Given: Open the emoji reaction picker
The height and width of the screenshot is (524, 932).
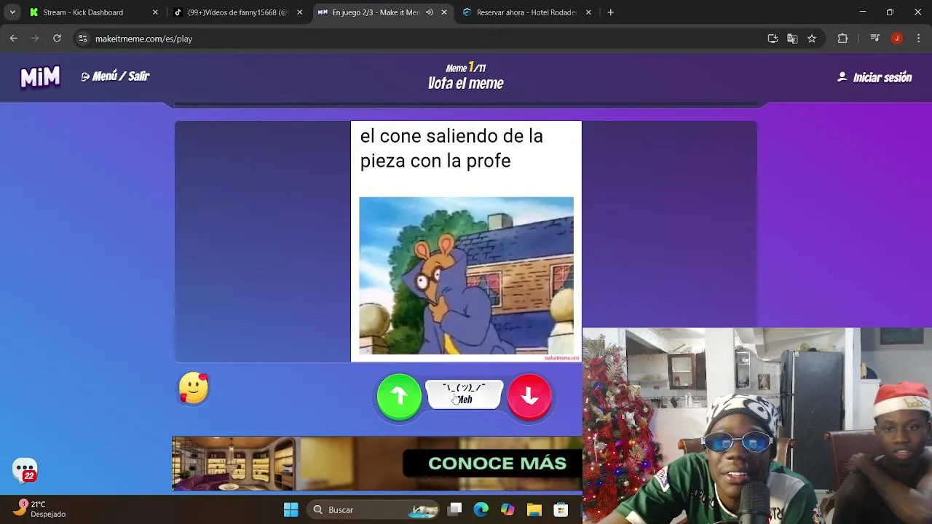Looking at the screenshot, I should [x=194, y=388].
